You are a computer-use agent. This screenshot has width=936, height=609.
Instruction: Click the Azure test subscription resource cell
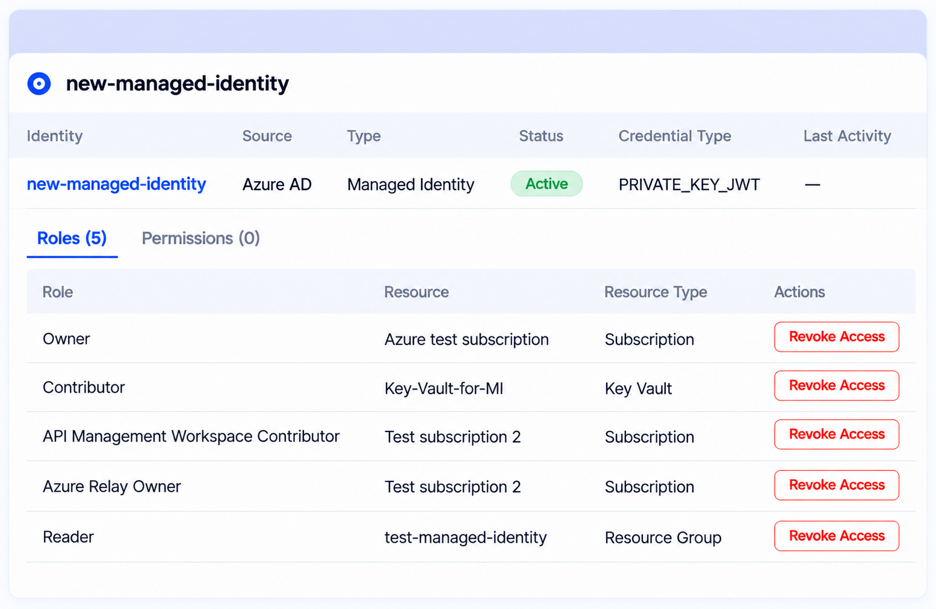[466, 339]
